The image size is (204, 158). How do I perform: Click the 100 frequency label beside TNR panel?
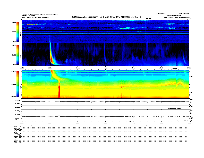pos(192,76)
